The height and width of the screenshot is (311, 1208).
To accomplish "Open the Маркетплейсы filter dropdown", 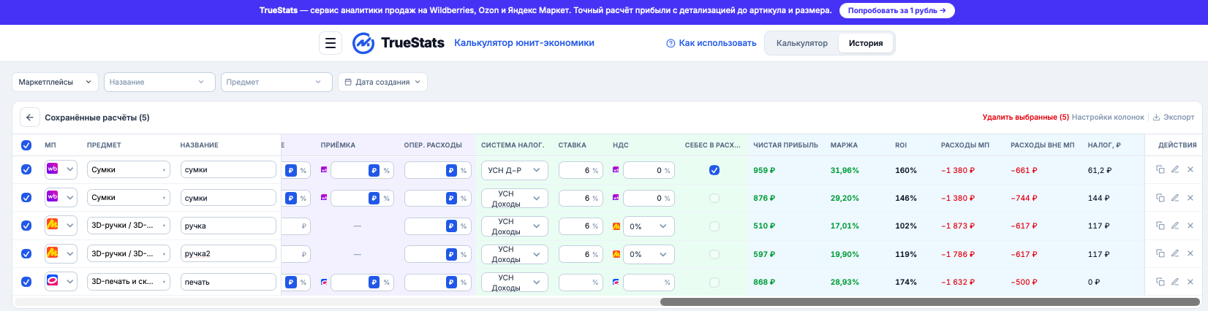I will 55,82.
